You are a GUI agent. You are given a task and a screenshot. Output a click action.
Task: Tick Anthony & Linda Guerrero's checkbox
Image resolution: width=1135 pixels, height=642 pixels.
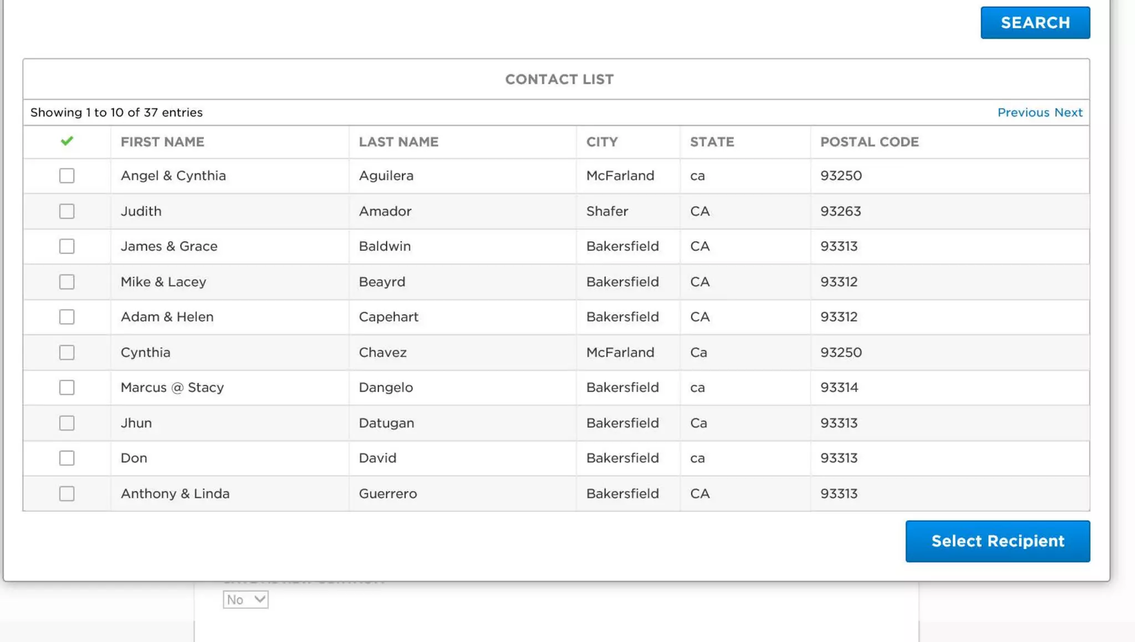(x=67, y=494)
